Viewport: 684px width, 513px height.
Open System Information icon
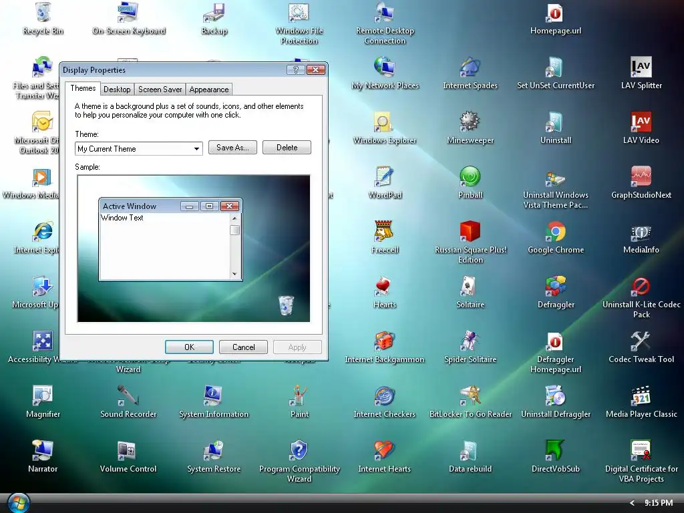click(214, 396)
